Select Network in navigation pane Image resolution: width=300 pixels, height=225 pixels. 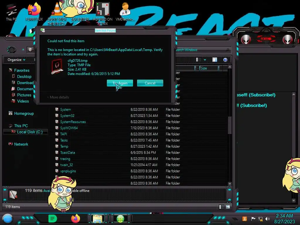[21, 144]
